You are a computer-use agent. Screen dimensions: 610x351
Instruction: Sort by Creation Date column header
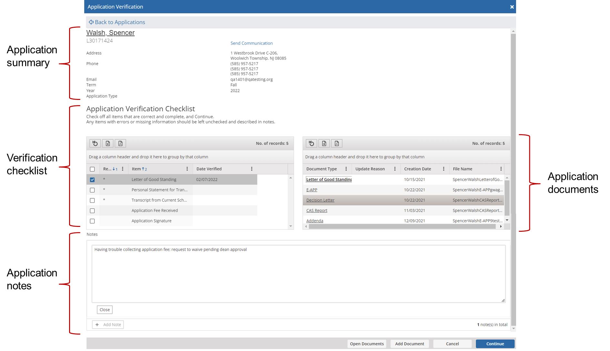(x=417, y=169)
